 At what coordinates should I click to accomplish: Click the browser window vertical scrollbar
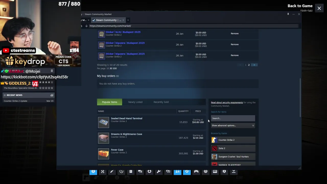coord(300,97)
